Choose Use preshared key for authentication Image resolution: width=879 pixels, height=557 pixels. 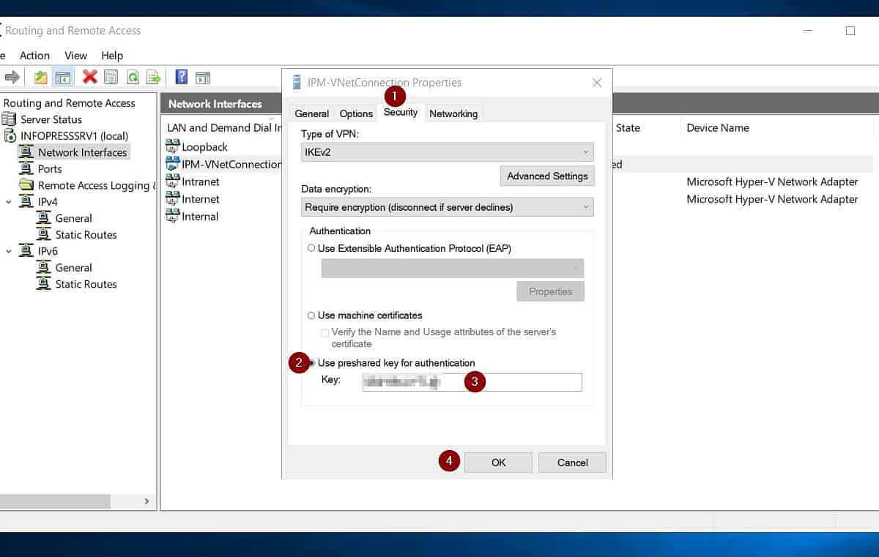click(x=312, y=363)
